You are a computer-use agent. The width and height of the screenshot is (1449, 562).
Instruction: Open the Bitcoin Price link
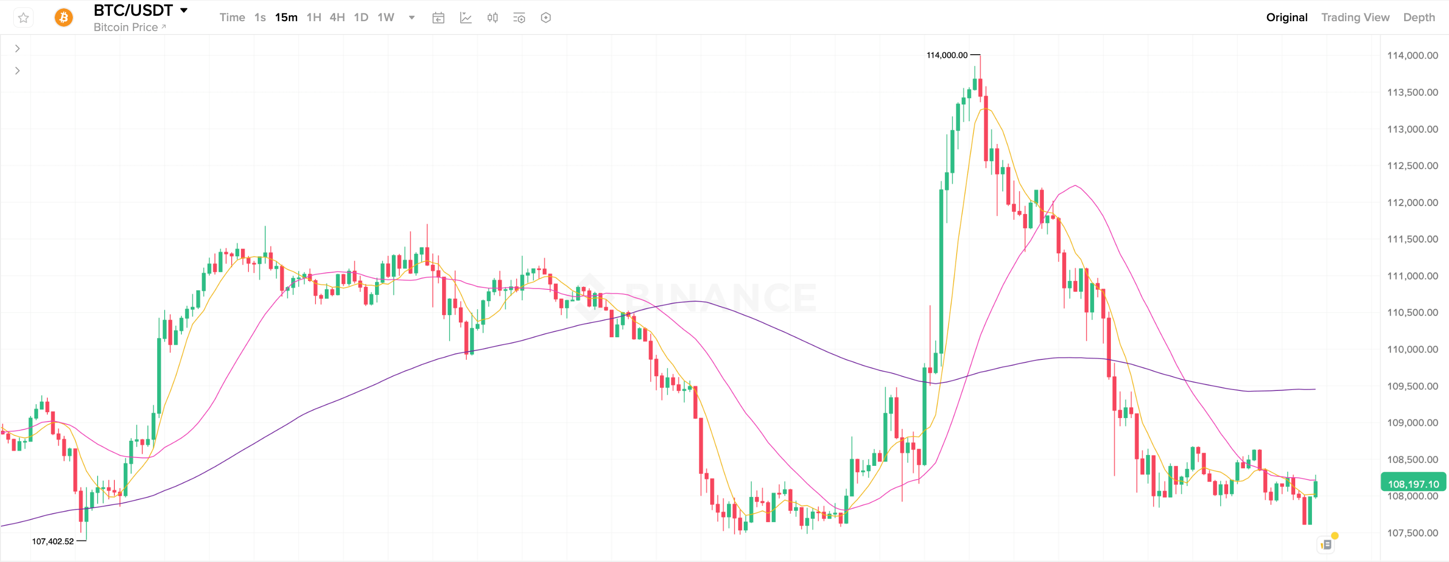[x=129, y=28]
